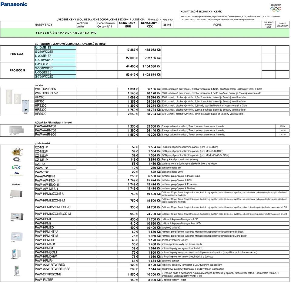Click the Panasonic logo
The image size is (291, 283).
(x=14, y=4)
